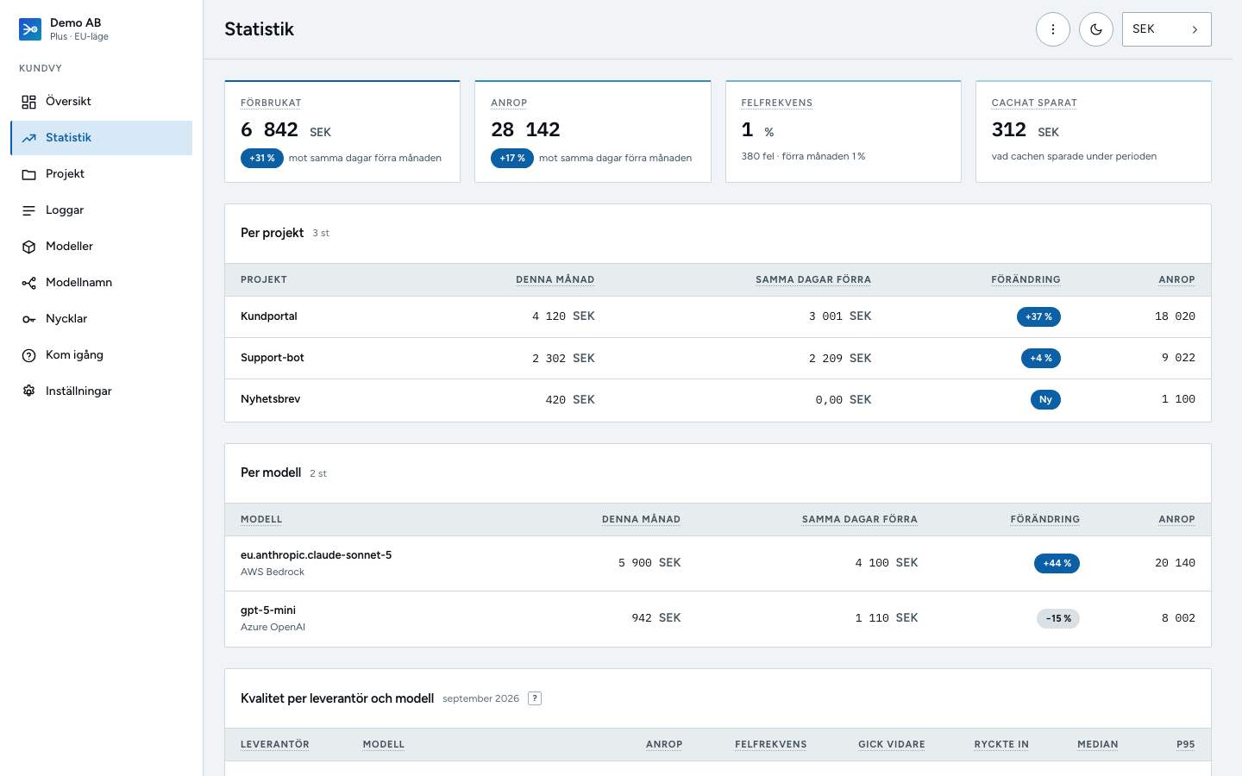
Task: Select the Support-bot project row
Action: click(718, 358)
